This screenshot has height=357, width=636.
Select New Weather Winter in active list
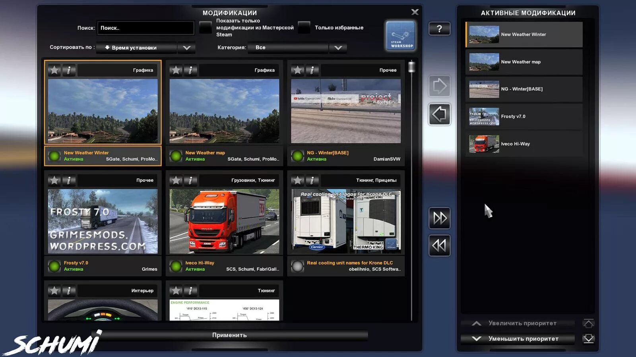(x=524, y=35)
